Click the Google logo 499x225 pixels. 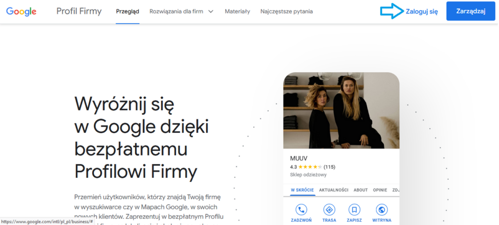(21, 12)
